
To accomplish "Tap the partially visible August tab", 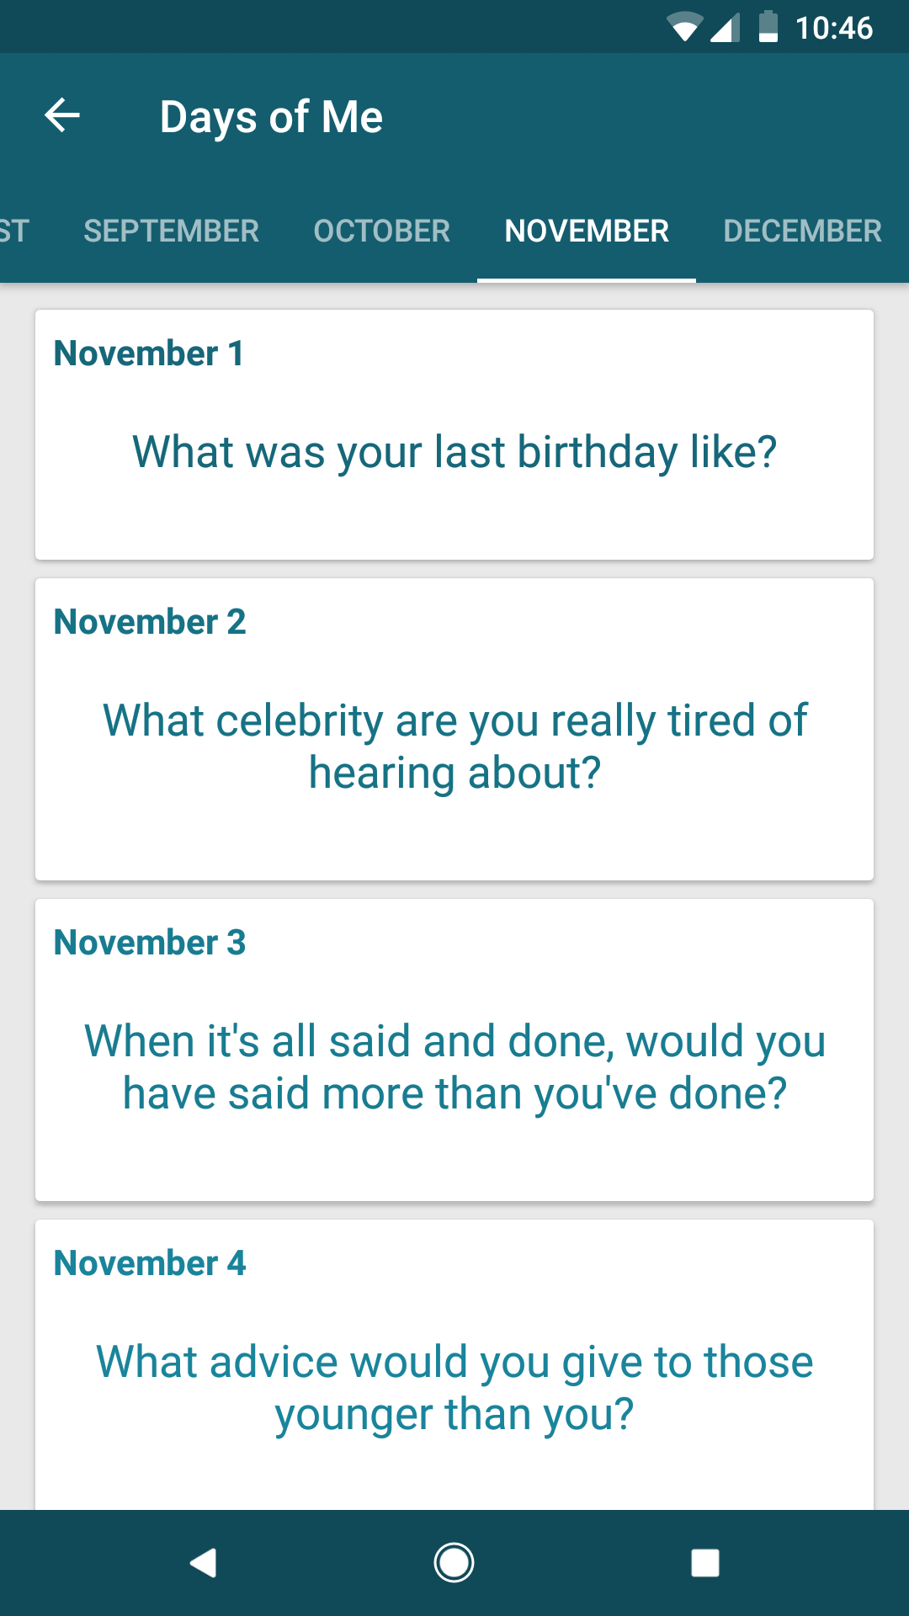I will [x=15, y=231].
